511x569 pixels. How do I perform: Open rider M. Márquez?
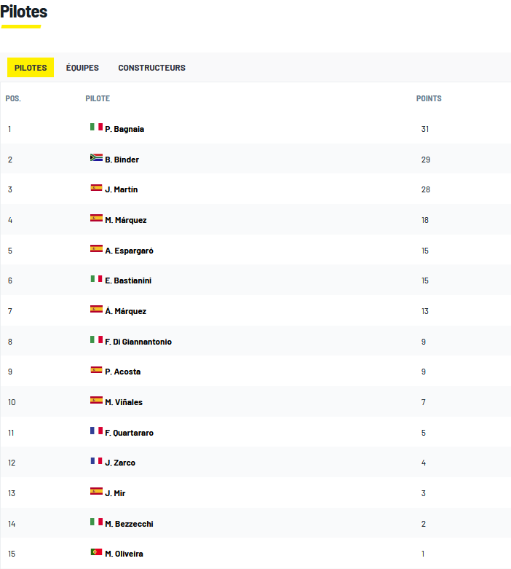125,220
